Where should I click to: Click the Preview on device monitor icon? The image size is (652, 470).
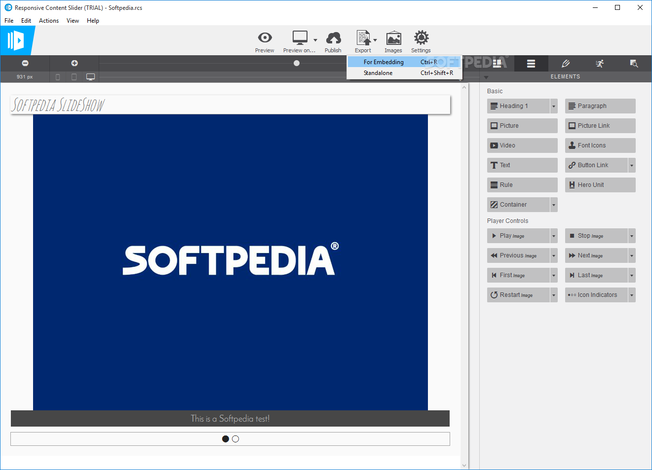pyautogui.click(x=300, y=38)
